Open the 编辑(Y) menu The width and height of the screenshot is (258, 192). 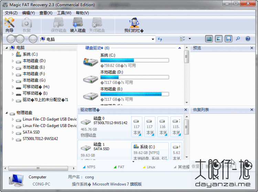click(29, 13)
